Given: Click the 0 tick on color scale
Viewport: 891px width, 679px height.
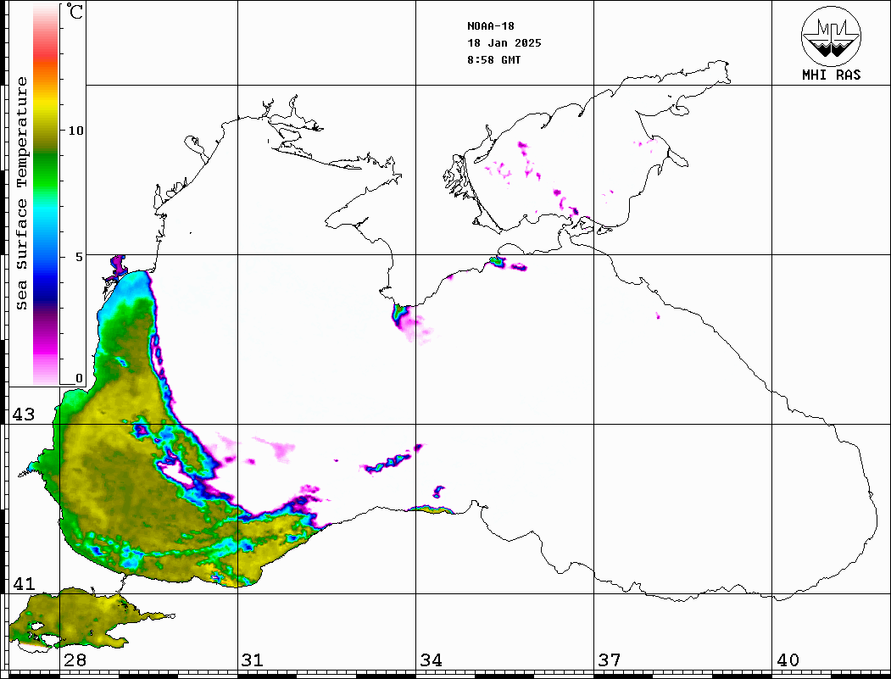Looking at the screenshot, I should click(x=79, y=378).
